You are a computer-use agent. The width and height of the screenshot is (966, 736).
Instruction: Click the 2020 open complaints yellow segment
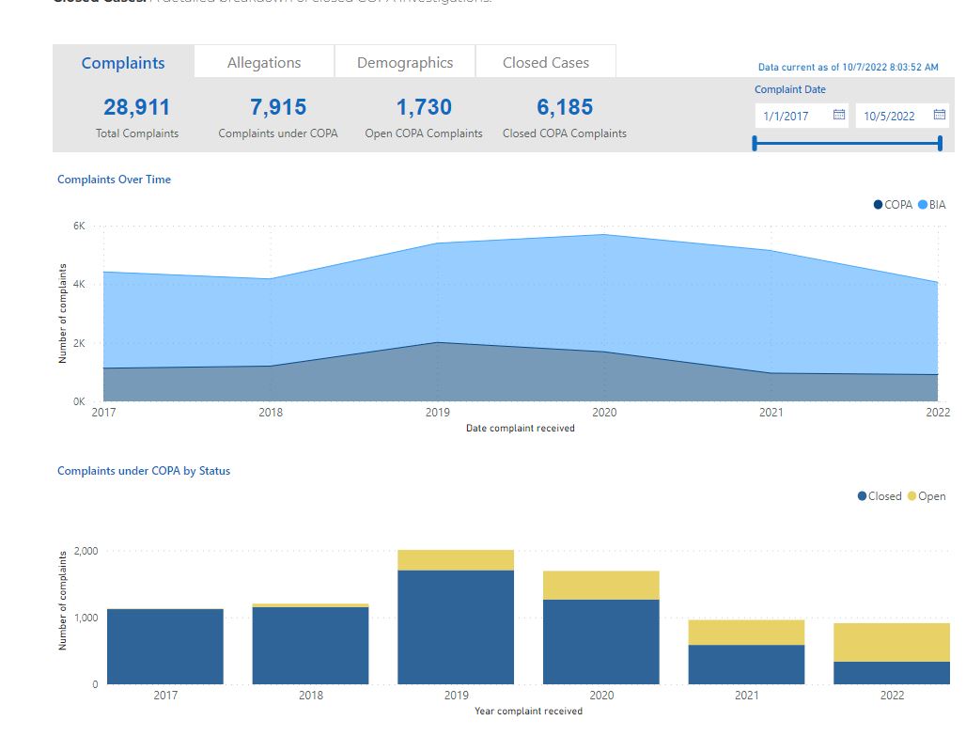click(x=601, y=586)
